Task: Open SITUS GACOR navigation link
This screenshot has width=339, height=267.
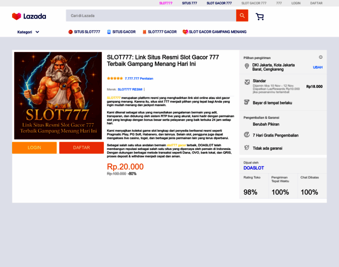Action: 124,32
